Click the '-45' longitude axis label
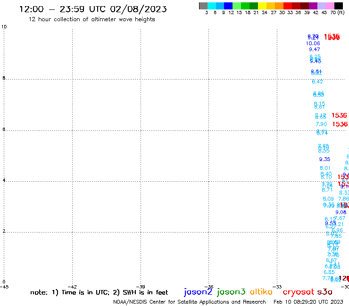Image resolution: width=349 pixels, height=306 pixels. coord(4,287)
